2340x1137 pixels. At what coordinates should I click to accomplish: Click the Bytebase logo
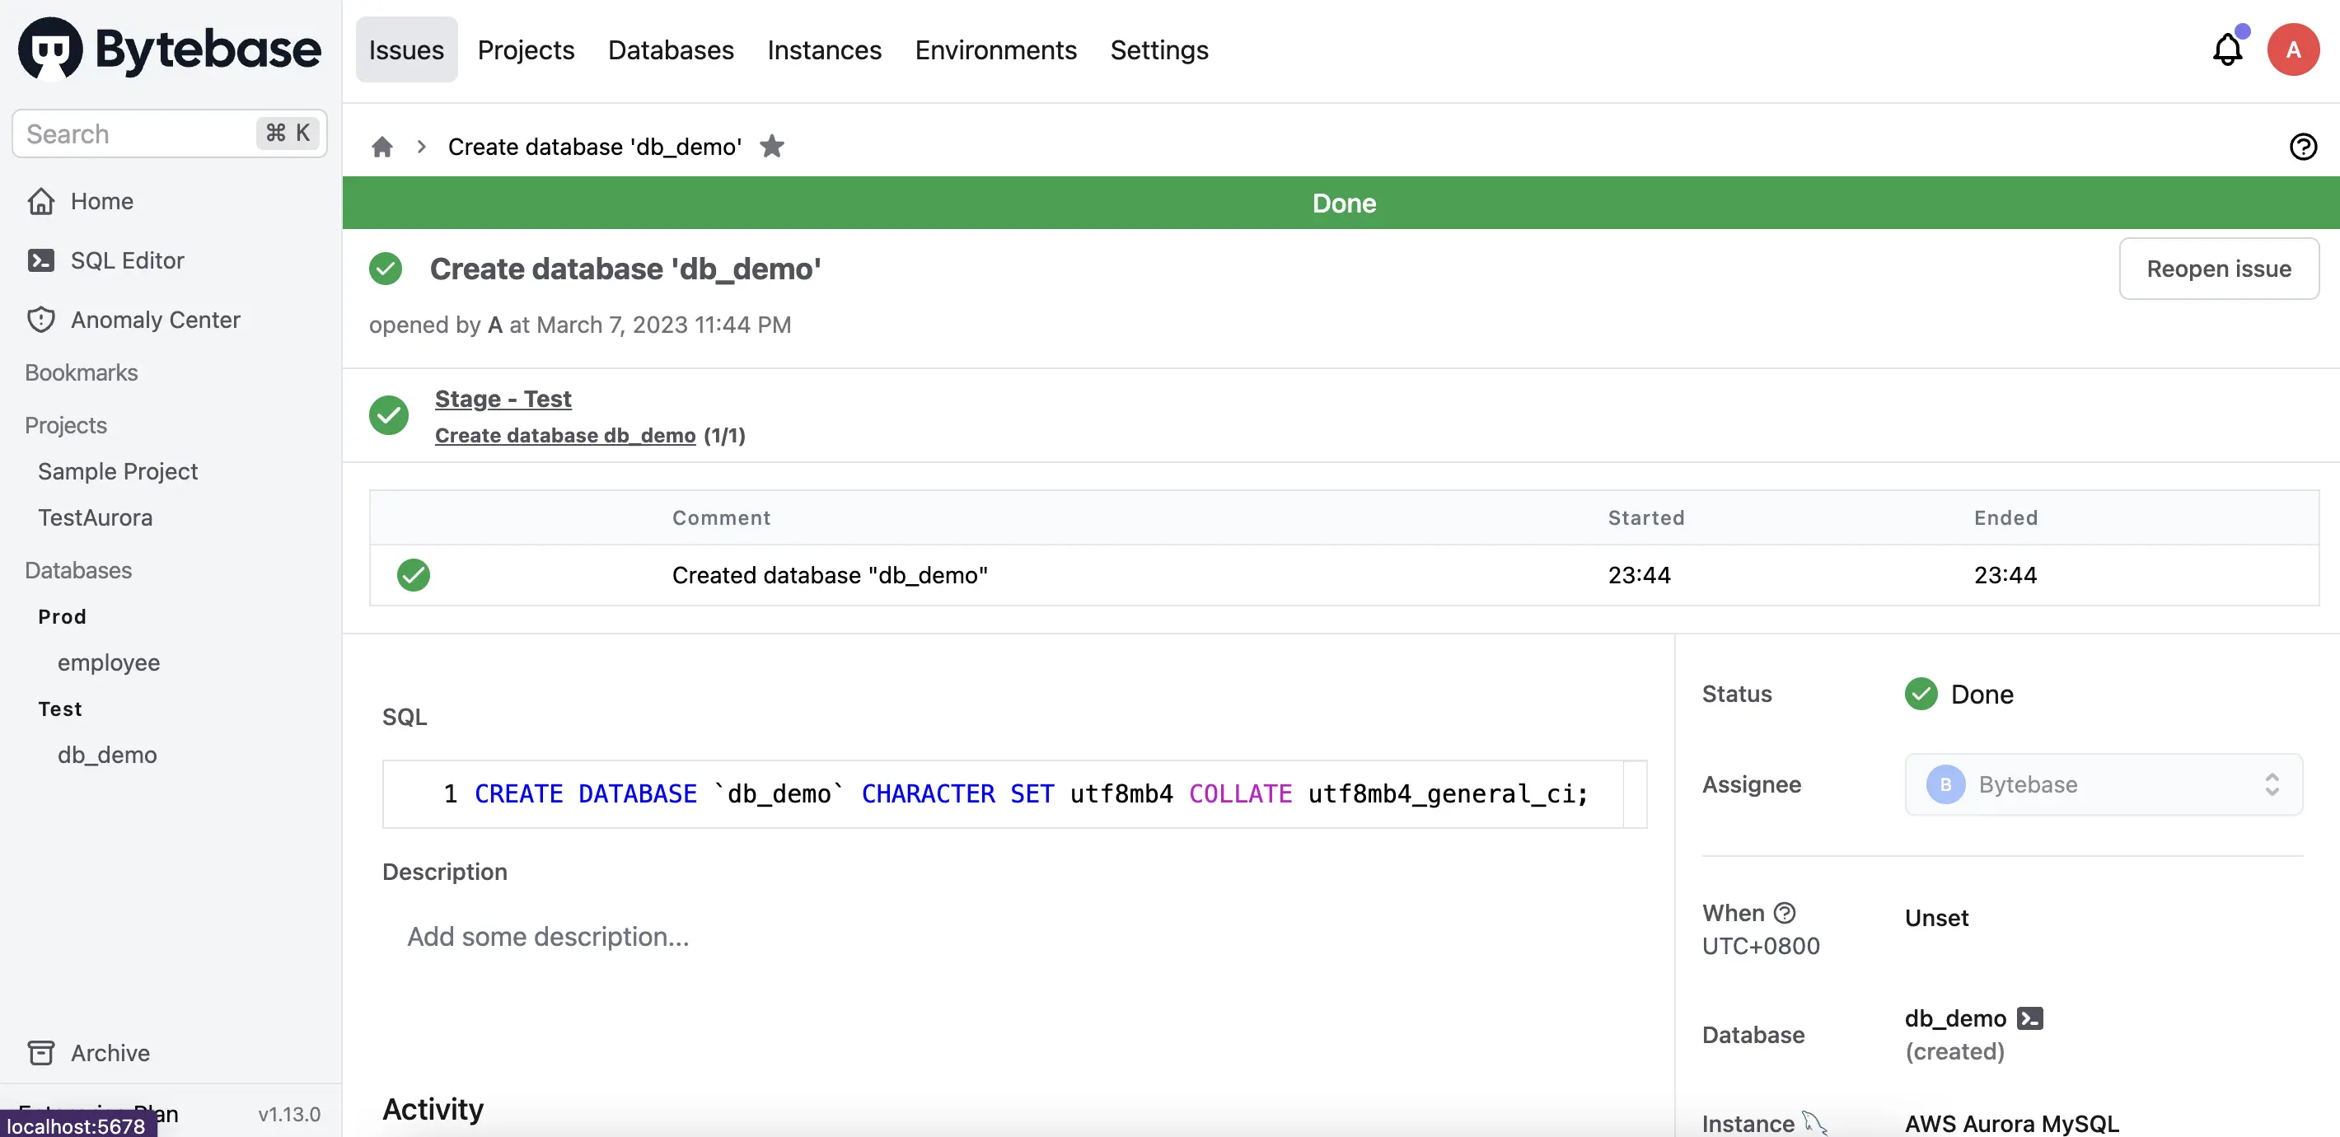(169, 49)
